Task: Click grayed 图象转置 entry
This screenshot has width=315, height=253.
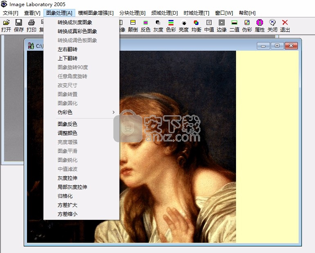Action: point(81,94)
